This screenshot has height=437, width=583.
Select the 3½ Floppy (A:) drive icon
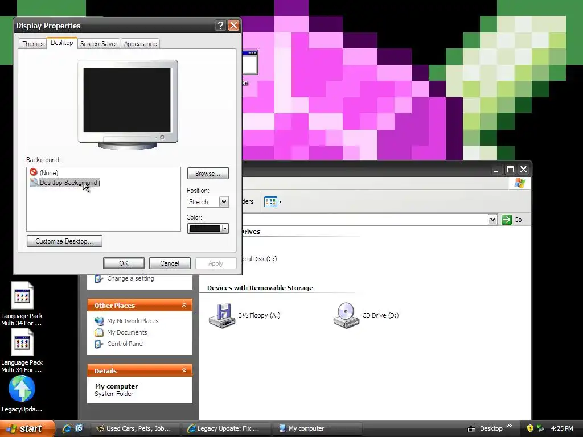click(222, 315)
